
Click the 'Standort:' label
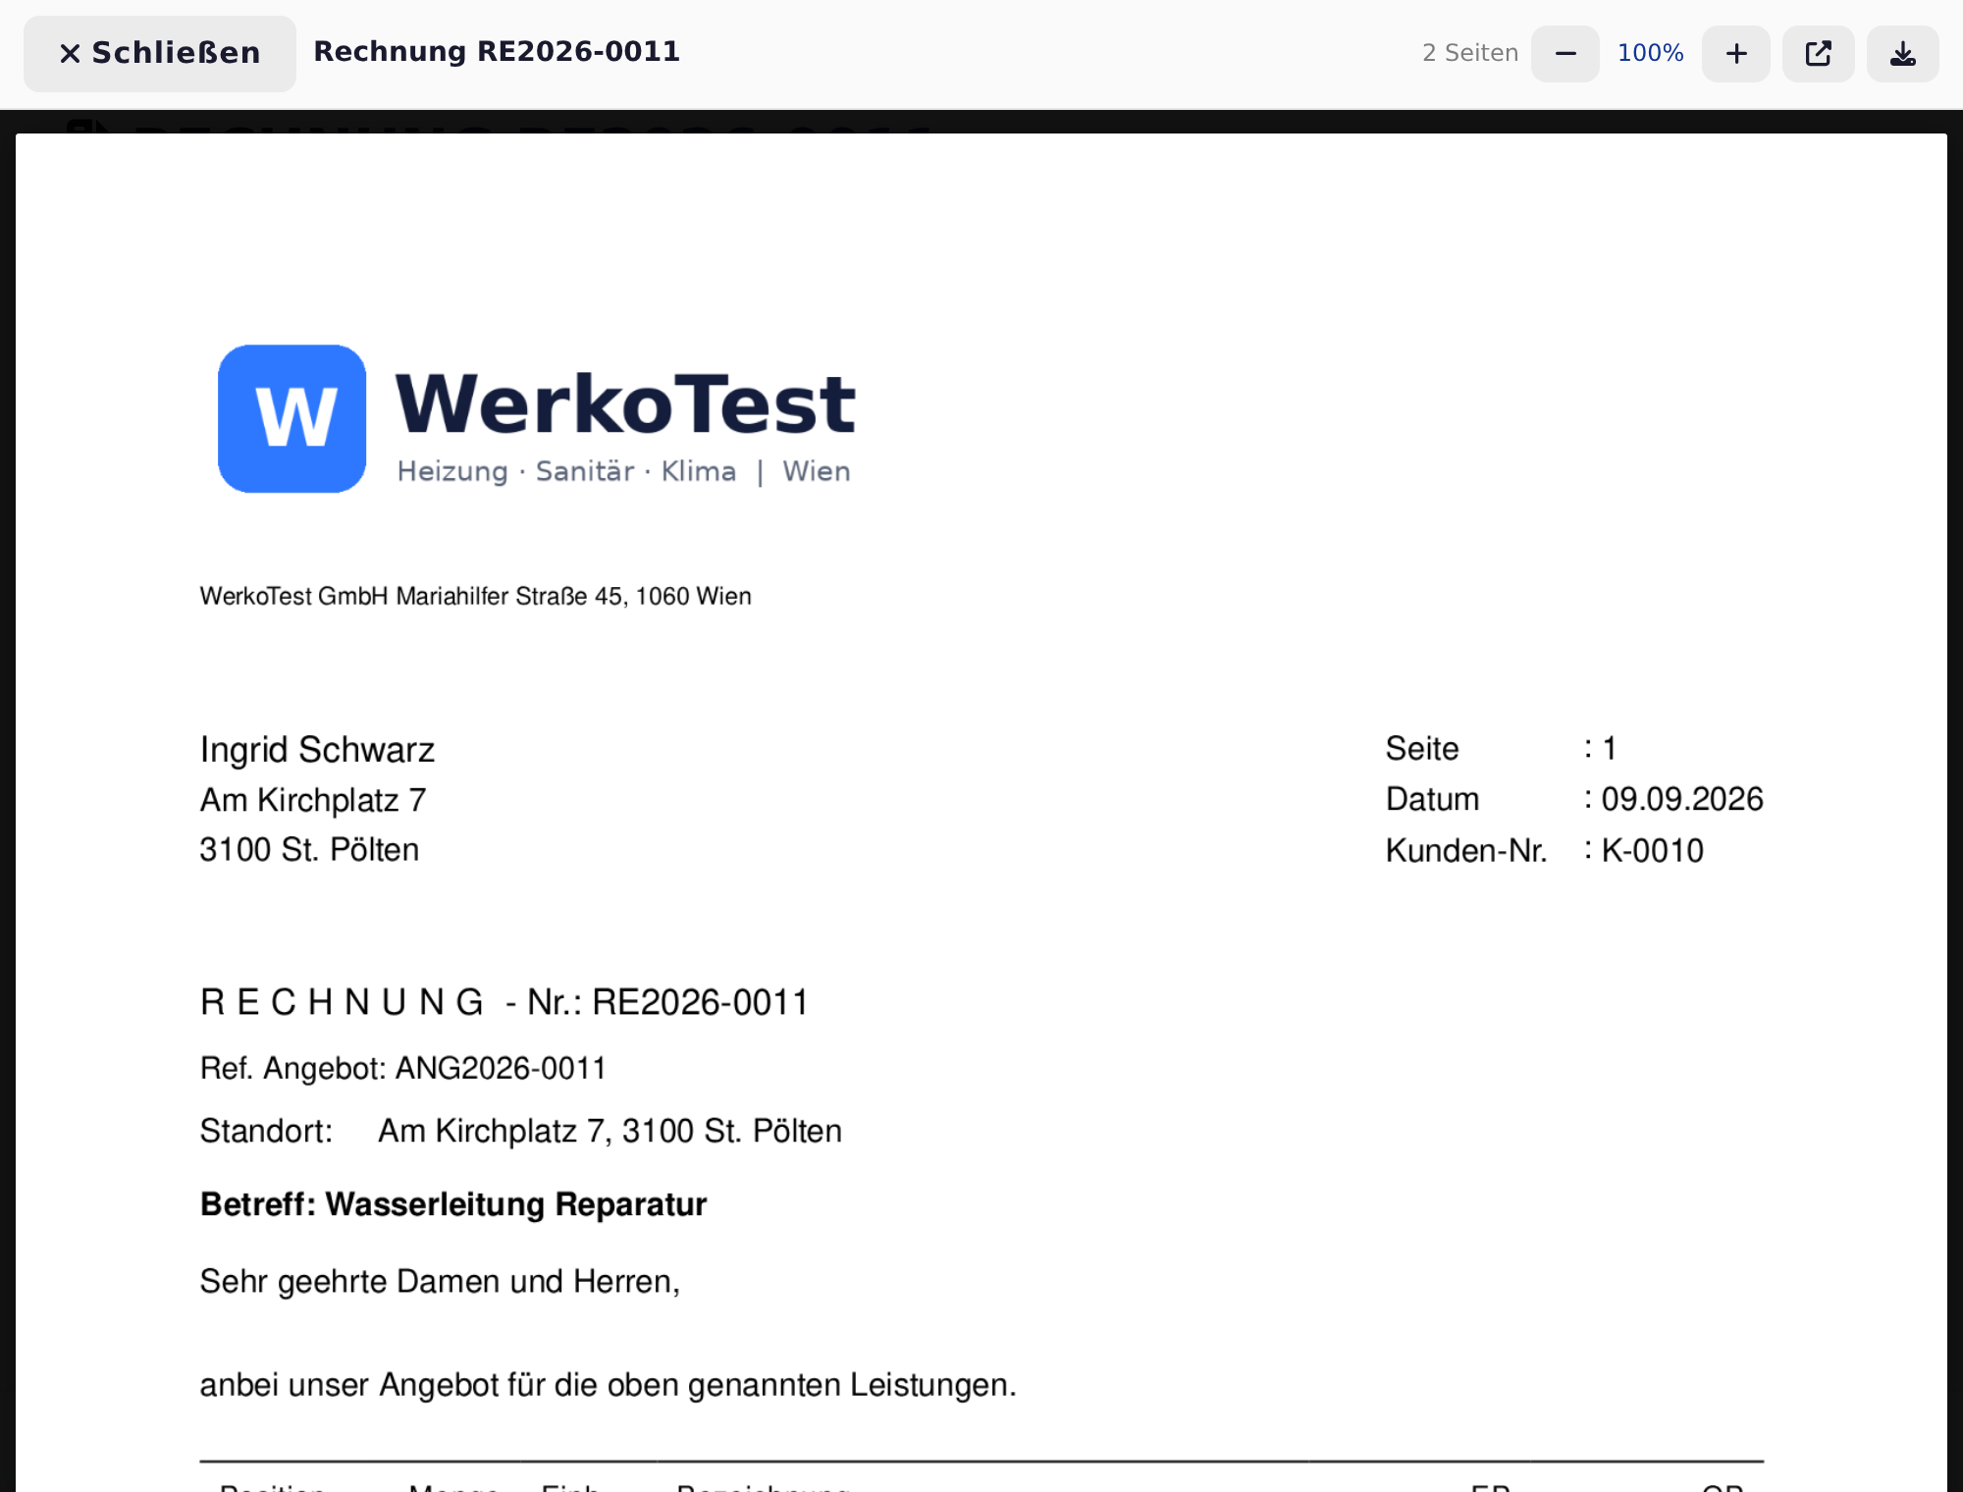[266, 1131]
